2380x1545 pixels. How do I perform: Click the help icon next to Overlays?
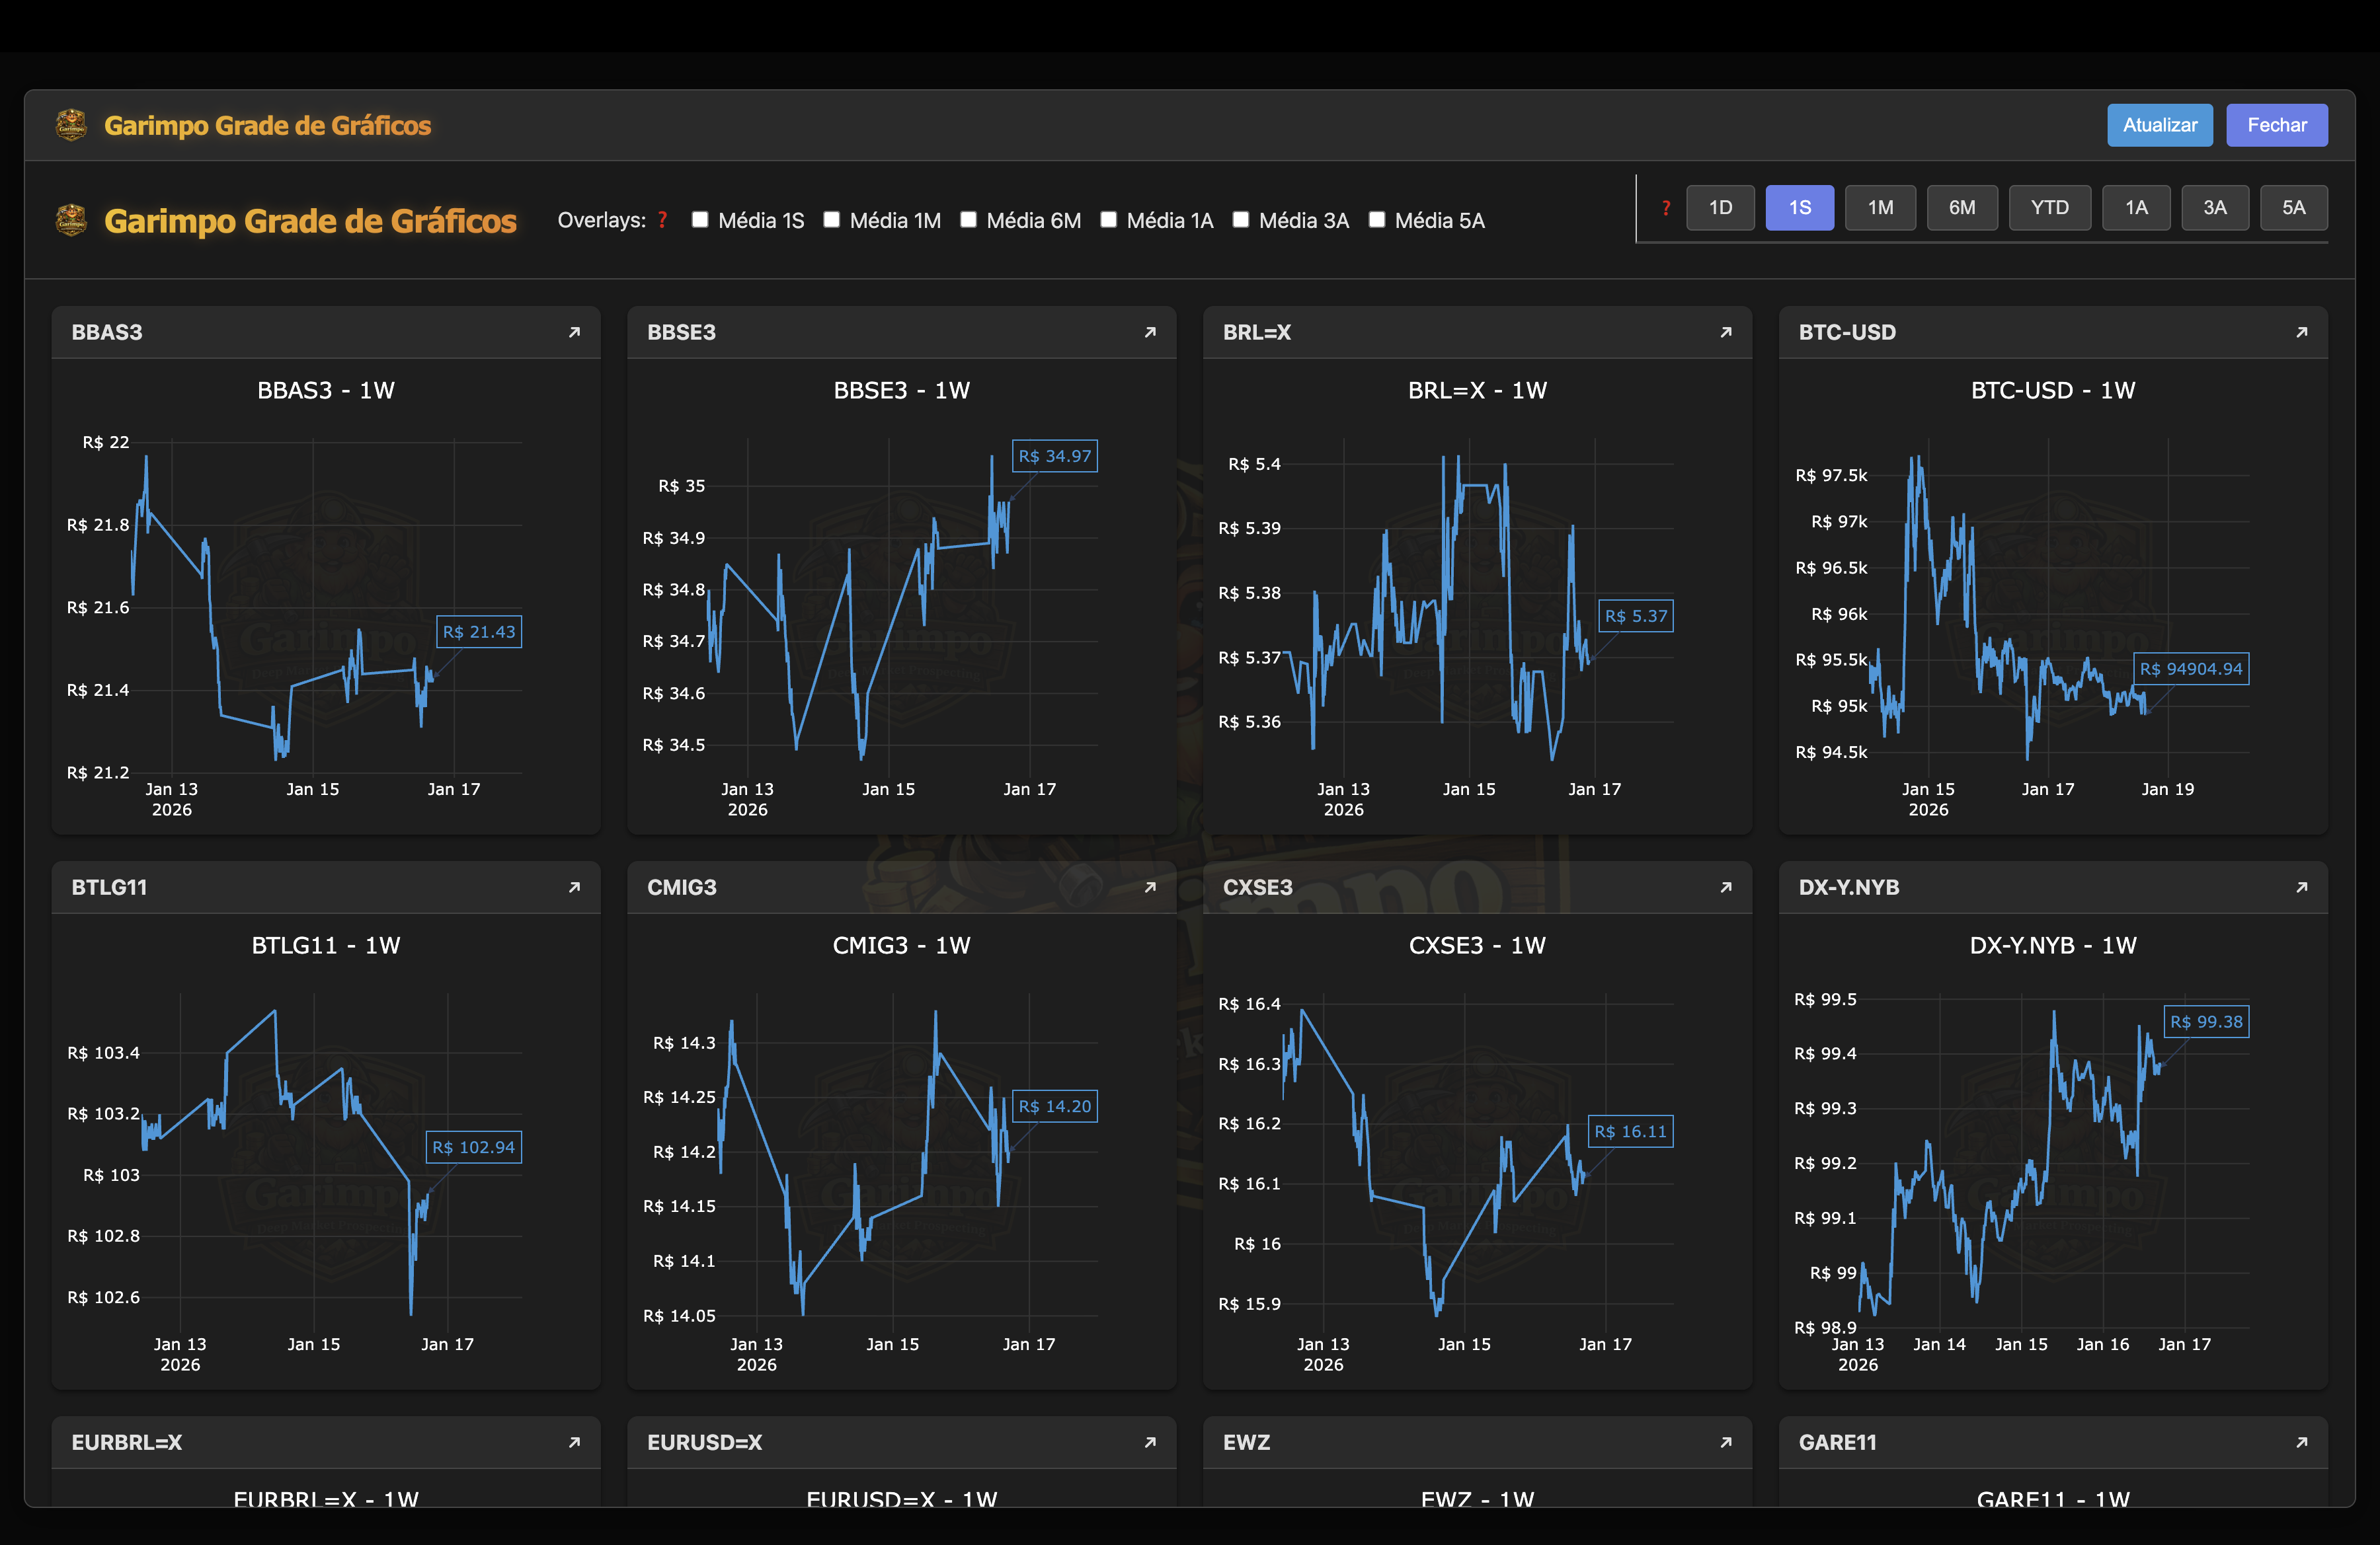tap(663, 220)
